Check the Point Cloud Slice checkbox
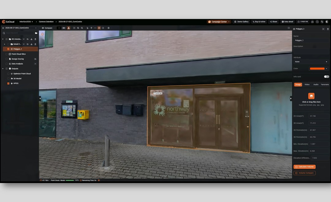The width and height of the screenshot is (331, 202). pos(6,54)
